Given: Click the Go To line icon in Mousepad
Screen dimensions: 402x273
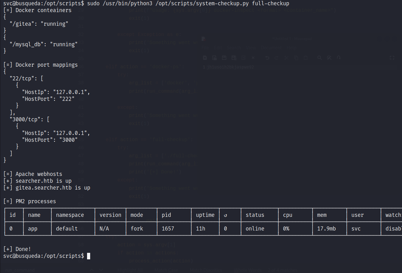Looking at the screenshot, I should (339, 58).
